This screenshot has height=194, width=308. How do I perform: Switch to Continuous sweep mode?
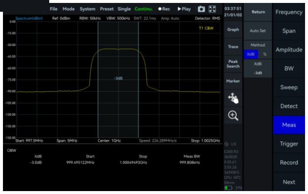[x=144, y=9]
